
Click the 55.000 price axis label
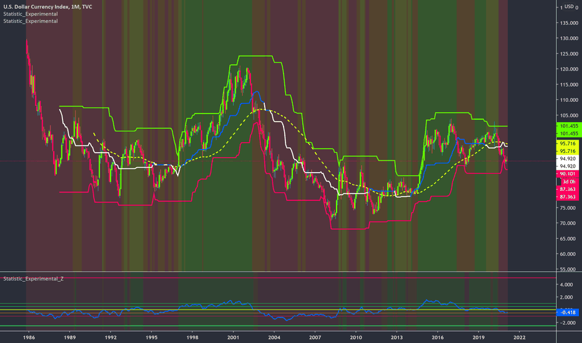tap(569, 269)
